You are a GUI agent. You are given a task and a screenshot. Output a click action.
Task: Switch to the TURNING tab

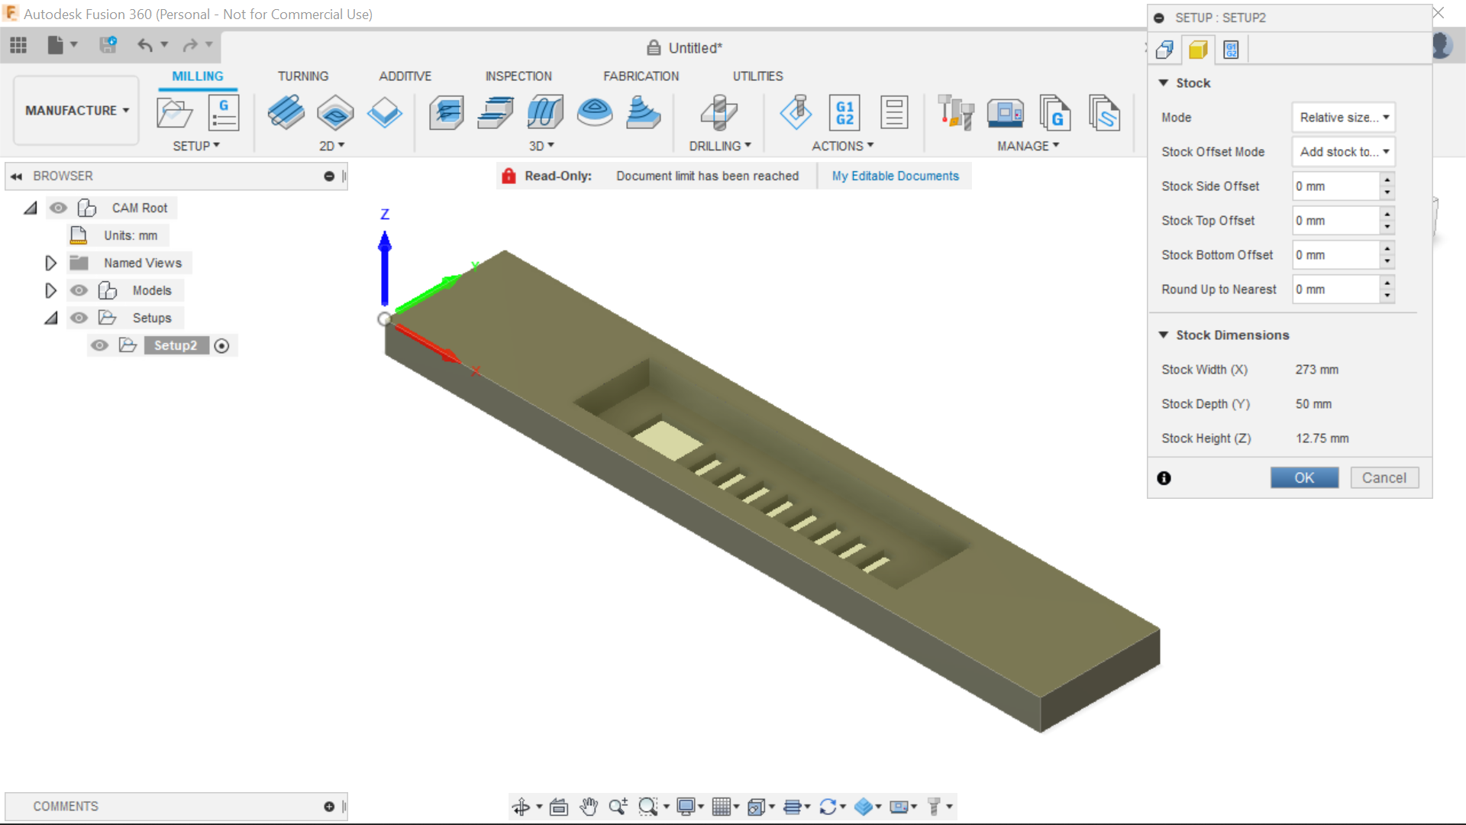point(303,76)
